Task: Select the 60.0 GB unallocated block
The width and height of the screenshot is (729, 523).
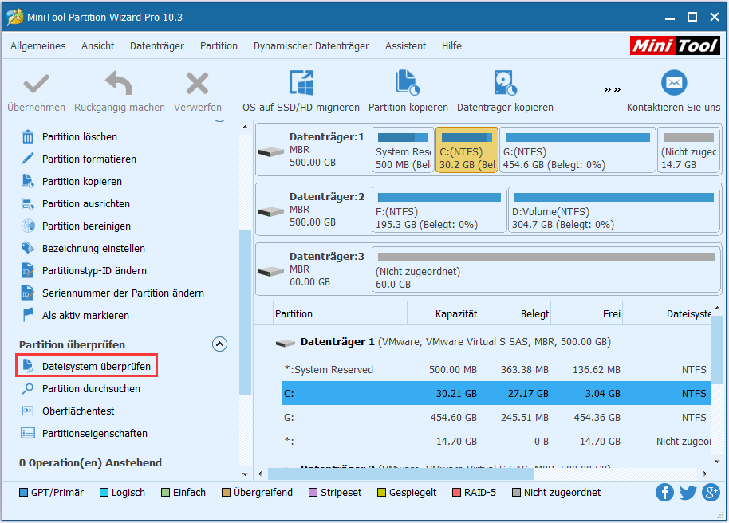Action: pyautogui.click(x=546, y=269)
